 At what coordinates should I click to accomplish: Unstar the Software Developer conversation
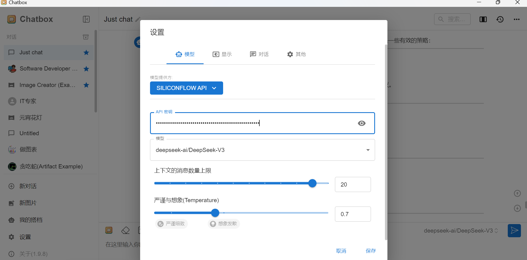point(86,69)
